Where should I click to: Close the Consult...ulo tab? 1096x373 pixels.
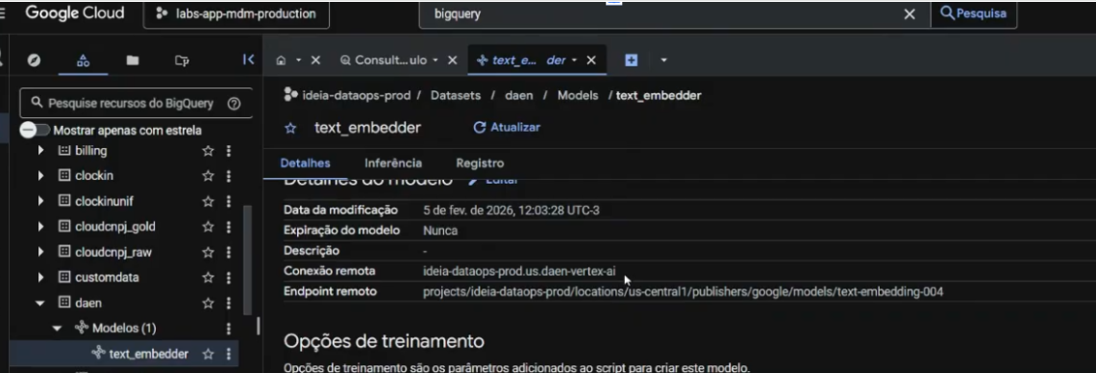452,60
